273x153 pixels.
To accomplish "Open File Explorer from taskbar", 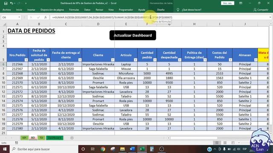I will (122, 149).
